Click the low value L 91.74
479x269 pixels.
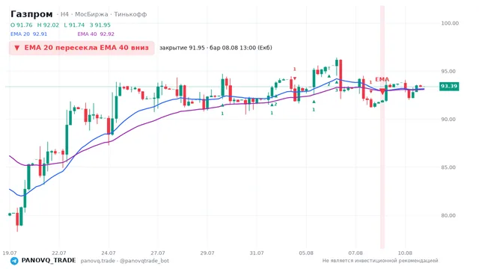pos(74,25)
